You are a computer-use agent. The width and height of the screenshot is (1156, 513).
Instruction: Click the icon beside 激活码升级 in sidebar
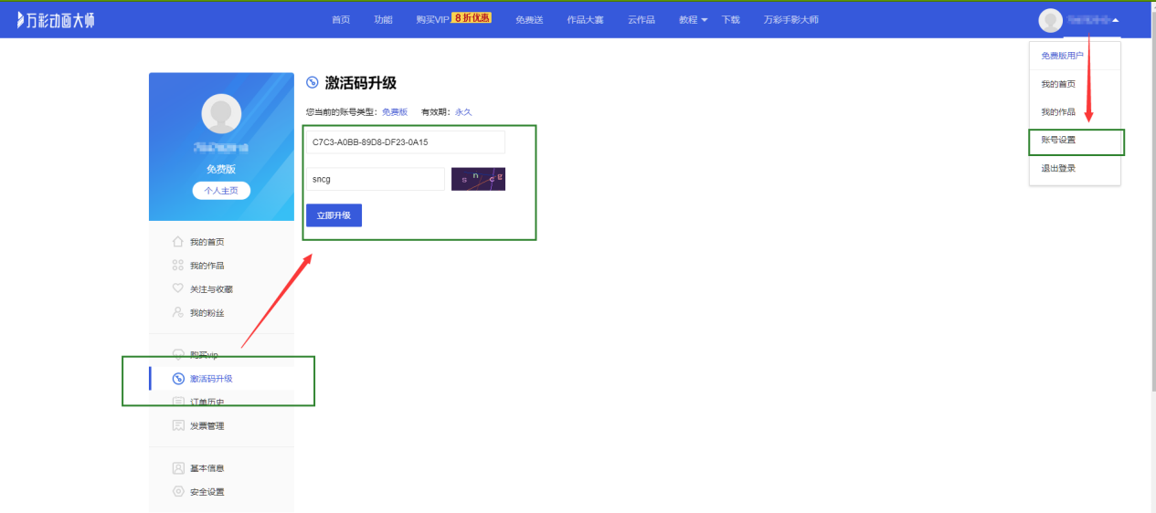[x=178, y=379]
